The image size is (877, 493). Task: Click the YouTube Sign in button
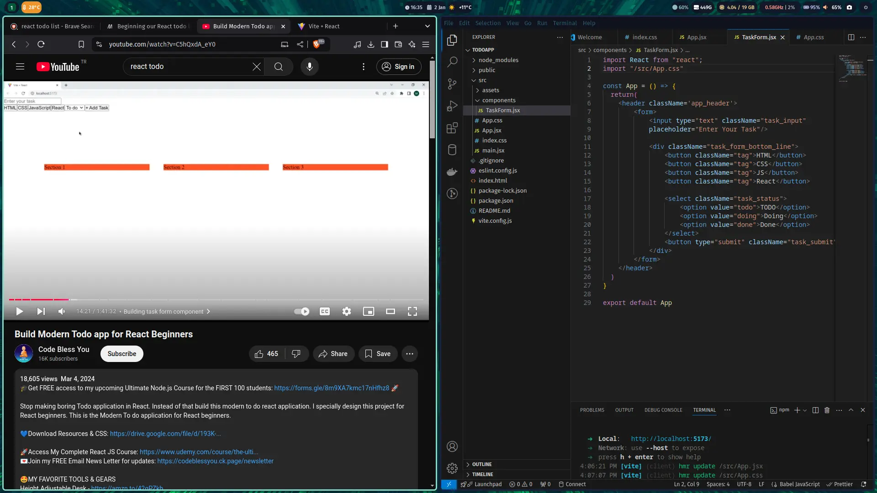tap(399, 67)
